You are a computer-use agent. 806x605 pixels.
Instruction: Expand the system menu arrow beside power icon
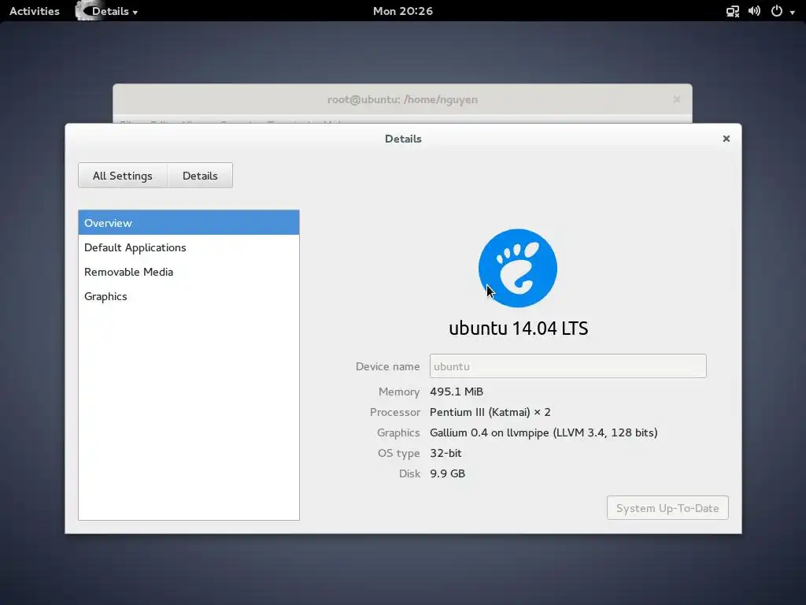tap(792, 13)
